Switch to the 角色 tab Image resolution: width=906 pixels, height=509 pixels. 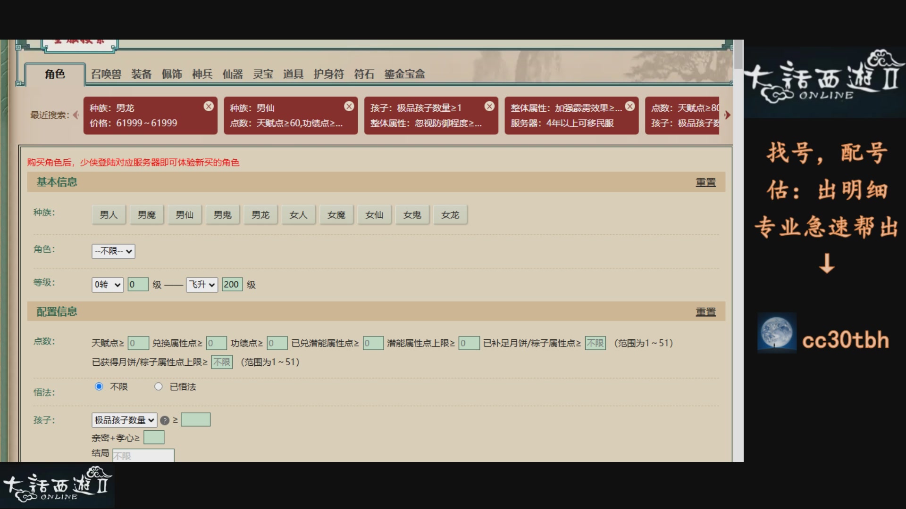(x=55, y=74)
